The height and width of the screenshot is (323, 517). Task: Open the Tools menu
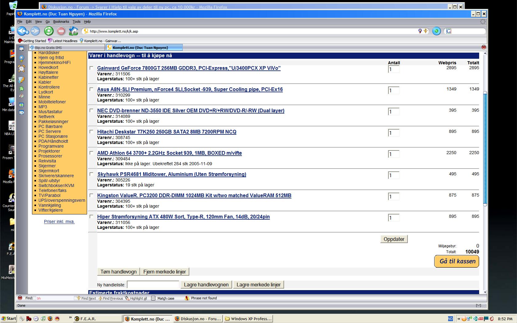pos(76,22)
